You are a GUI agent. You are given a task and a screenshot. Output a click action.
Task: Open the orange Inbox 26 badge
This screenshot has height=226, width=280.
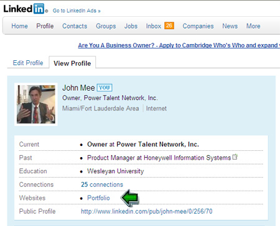pyautogui.click(x=169, y=25)
